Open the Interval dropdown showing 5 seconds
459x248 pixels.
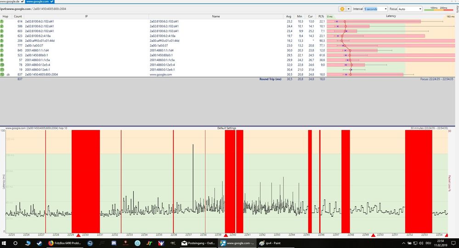coord(375,9)
